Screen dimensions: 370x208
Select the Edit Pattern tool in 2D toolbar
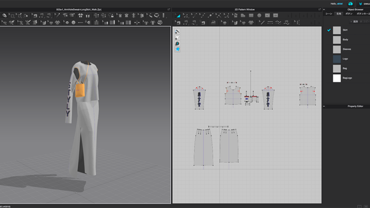pos(178,15)
